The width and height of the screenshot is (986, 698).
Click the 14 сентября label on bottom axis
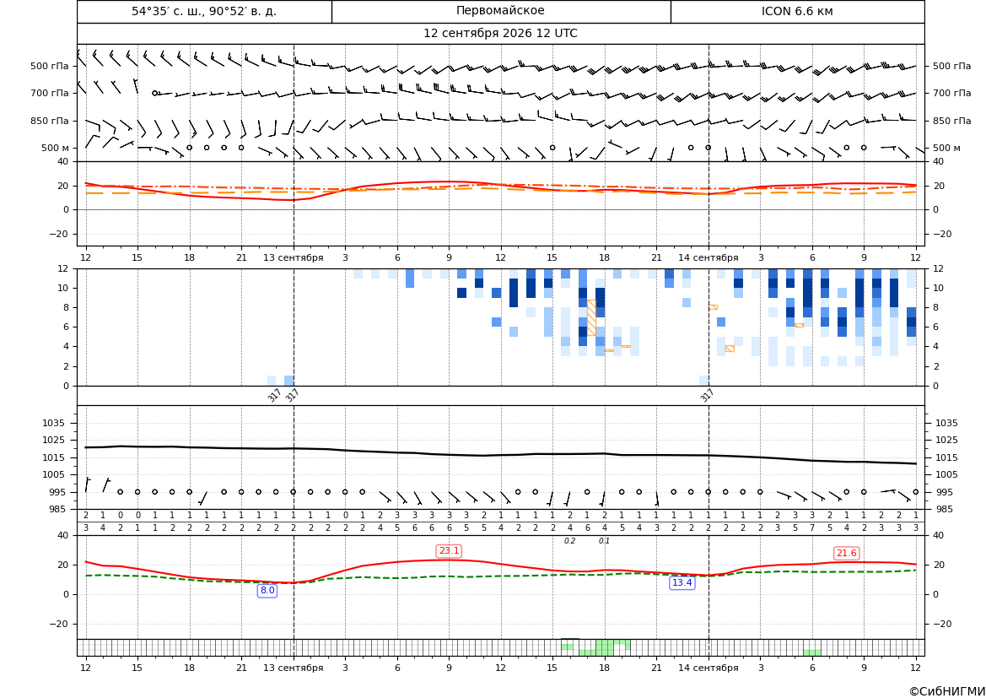tap(708, 668)
